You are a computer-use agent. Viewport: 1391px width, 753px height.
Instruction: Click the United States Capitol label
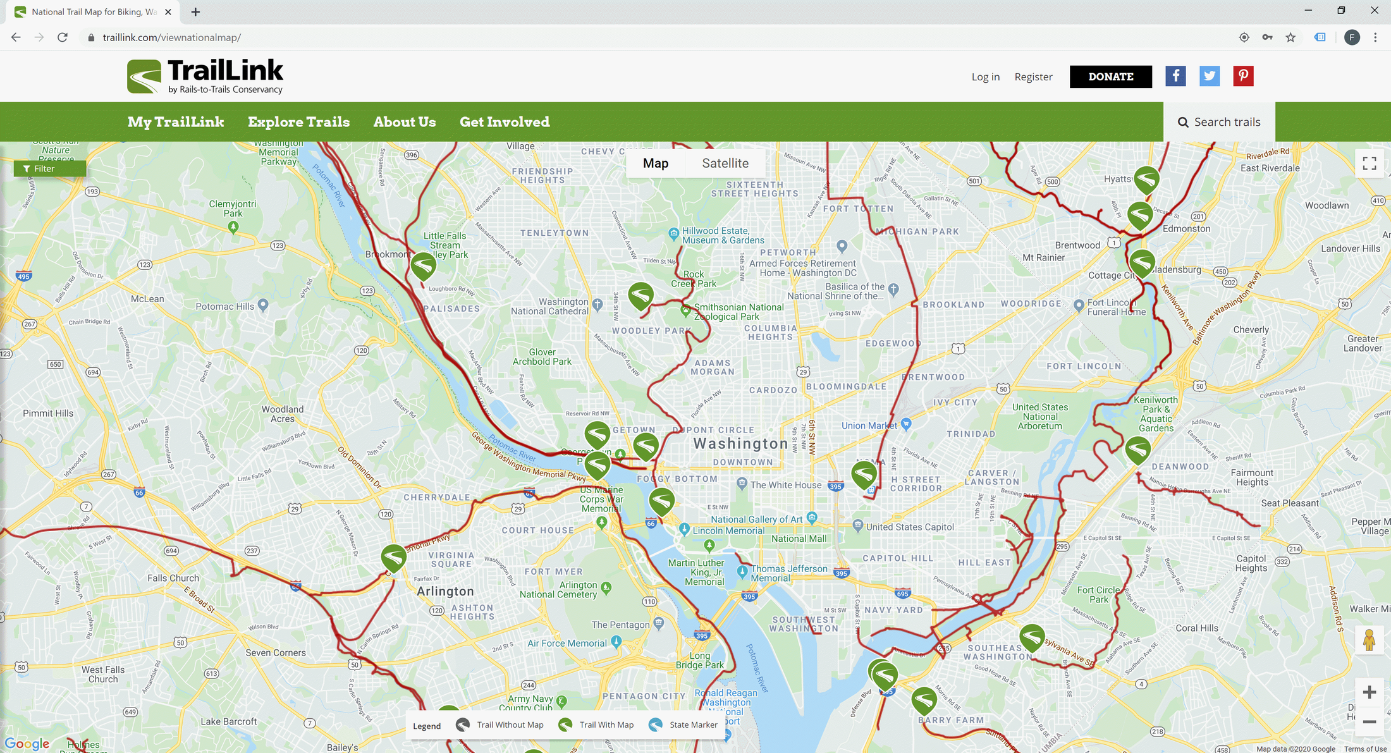910,527
